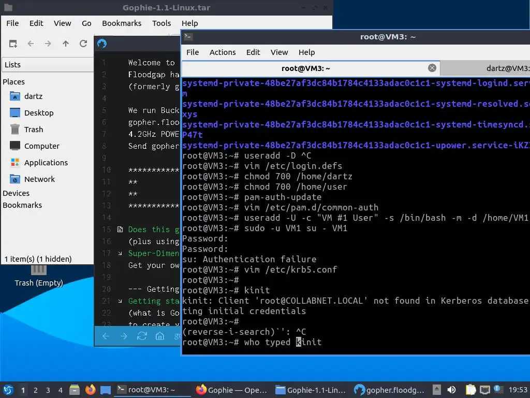Activate gopher.floodg... taskbar entry

click(389, 390)
